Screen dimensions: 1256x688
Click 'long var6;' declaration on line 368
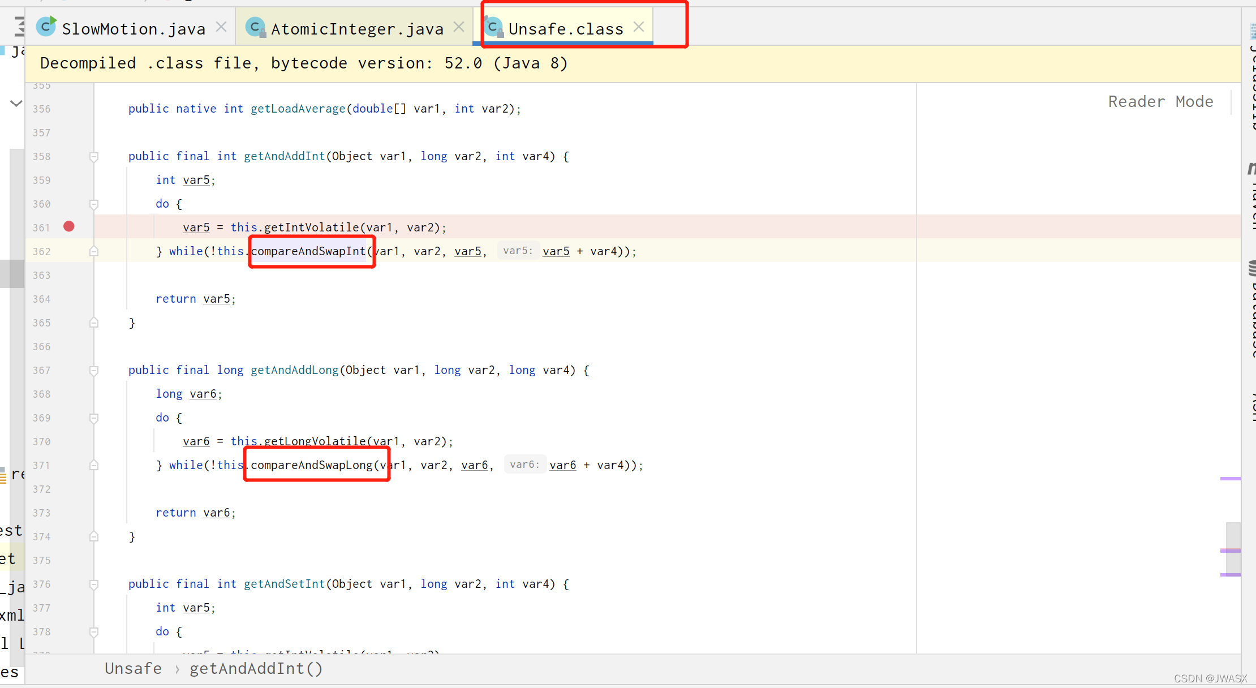pyautogui.click(x=189, y=393)
